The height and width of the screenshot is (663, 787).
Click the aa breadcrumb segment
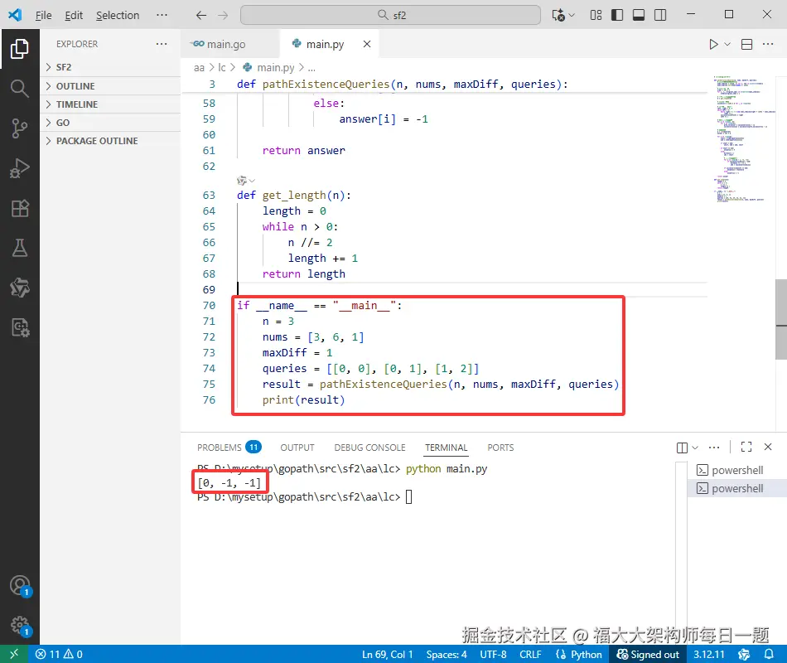pyautogui.click(x=199, y=67)
